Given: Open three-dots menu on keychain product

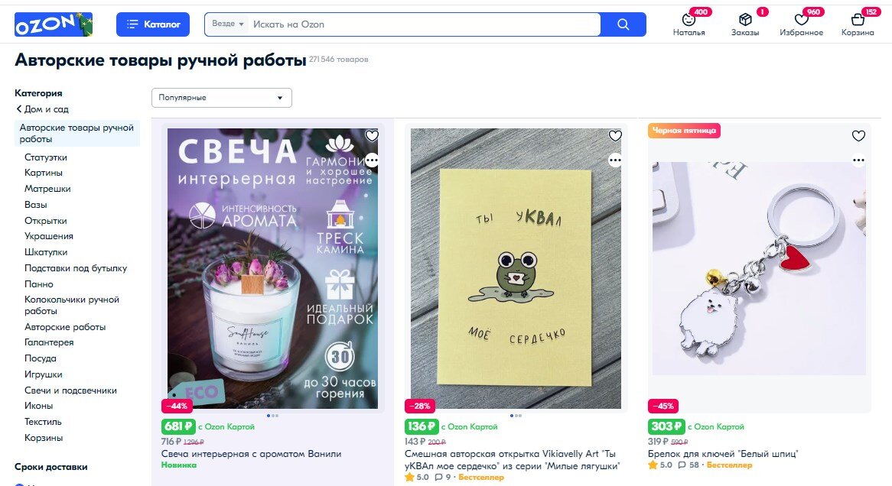Looking at the screenshot, I should point(858,160).
